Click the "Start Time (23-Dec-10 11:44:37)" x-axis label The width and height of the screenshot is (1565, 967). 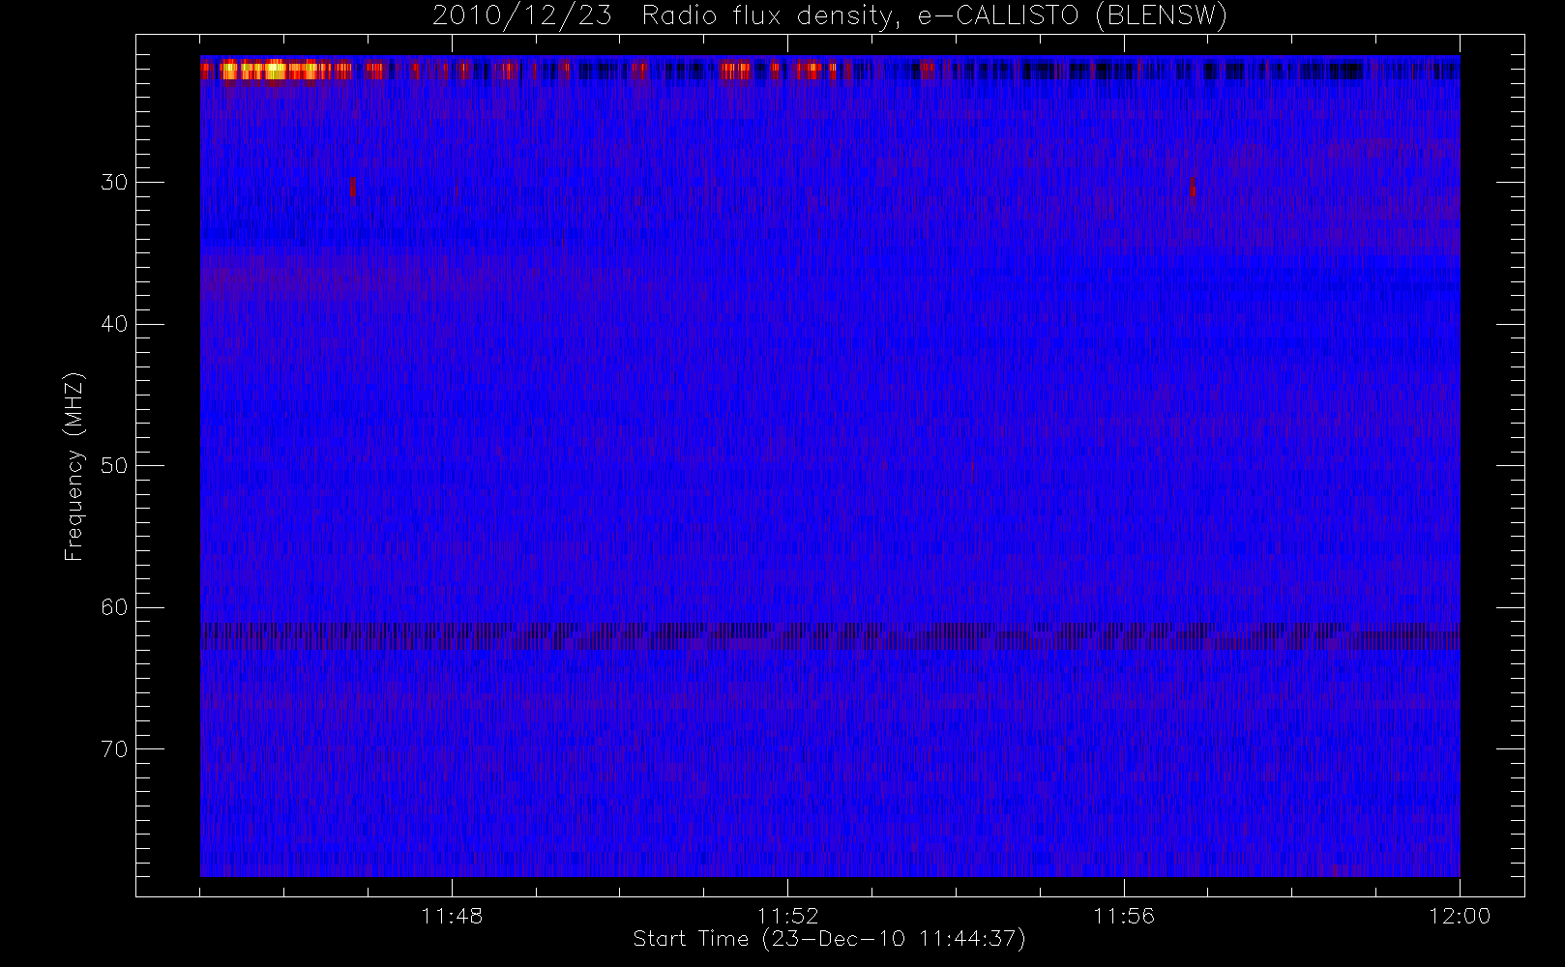829,939
